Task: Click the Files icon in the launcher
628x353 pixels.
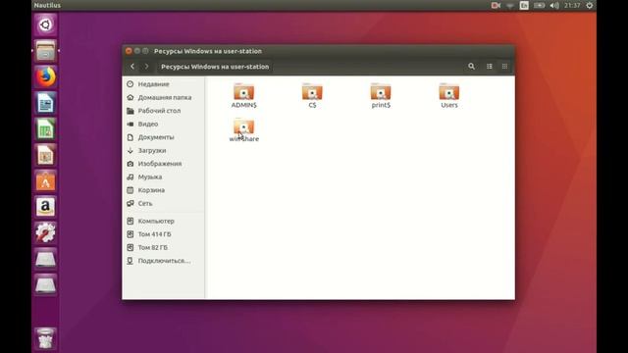Action: [45, 51]
